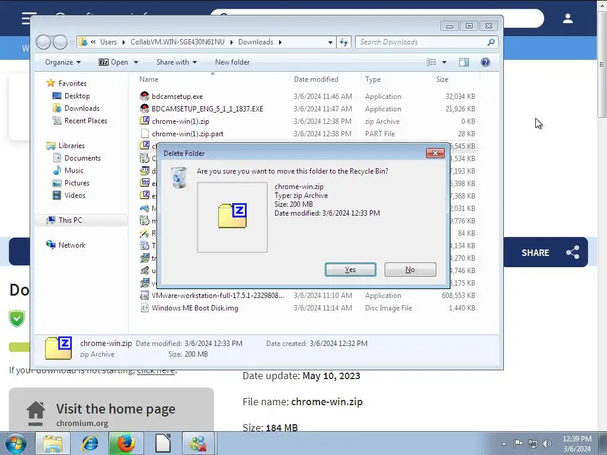Click the Search Downloads field

click(x=427, y=42)
